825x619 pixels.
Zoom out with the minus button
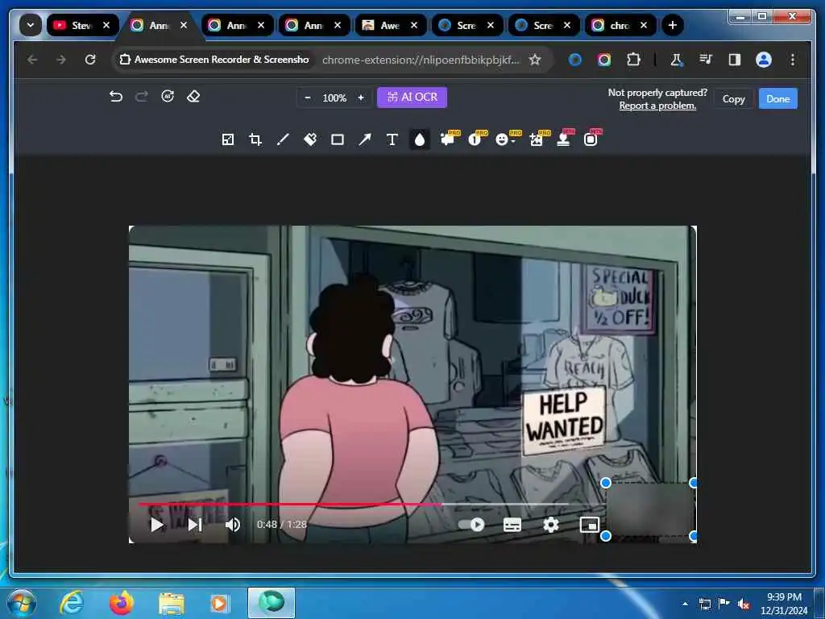[x=308, y=98]
